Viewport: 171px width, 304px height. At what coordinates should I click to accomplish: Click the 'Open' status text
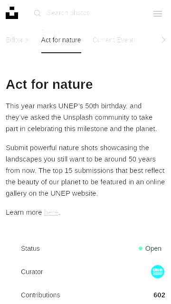(153, 248)
